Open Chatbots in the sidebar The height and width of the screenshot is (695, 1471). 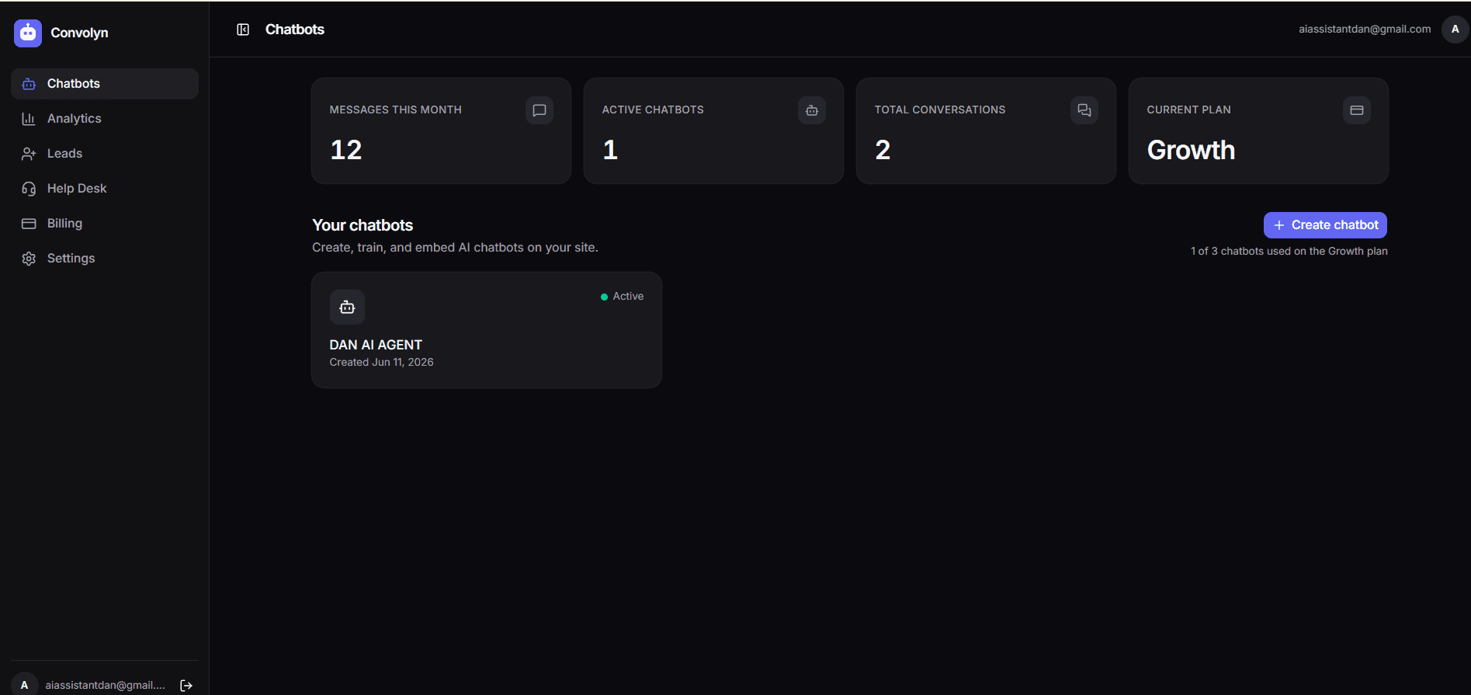coord(105,84)
